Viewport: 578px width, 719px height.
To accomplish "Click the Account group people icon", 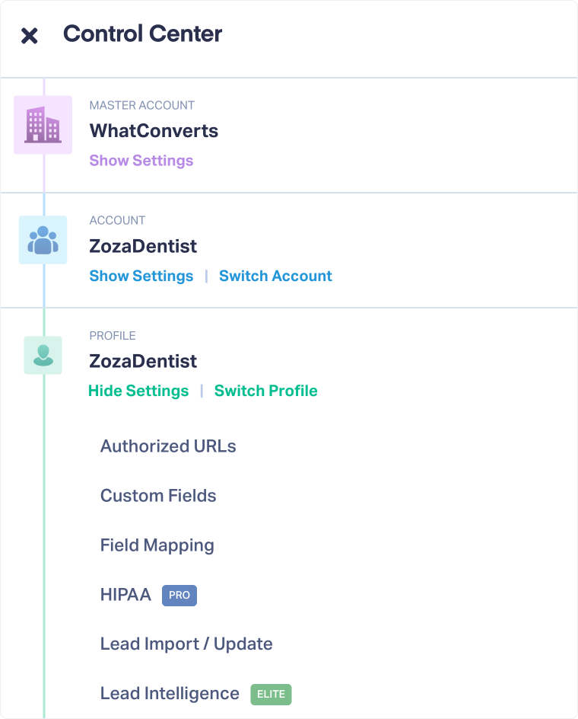I will pyautogui.click(x=43, y=240).
